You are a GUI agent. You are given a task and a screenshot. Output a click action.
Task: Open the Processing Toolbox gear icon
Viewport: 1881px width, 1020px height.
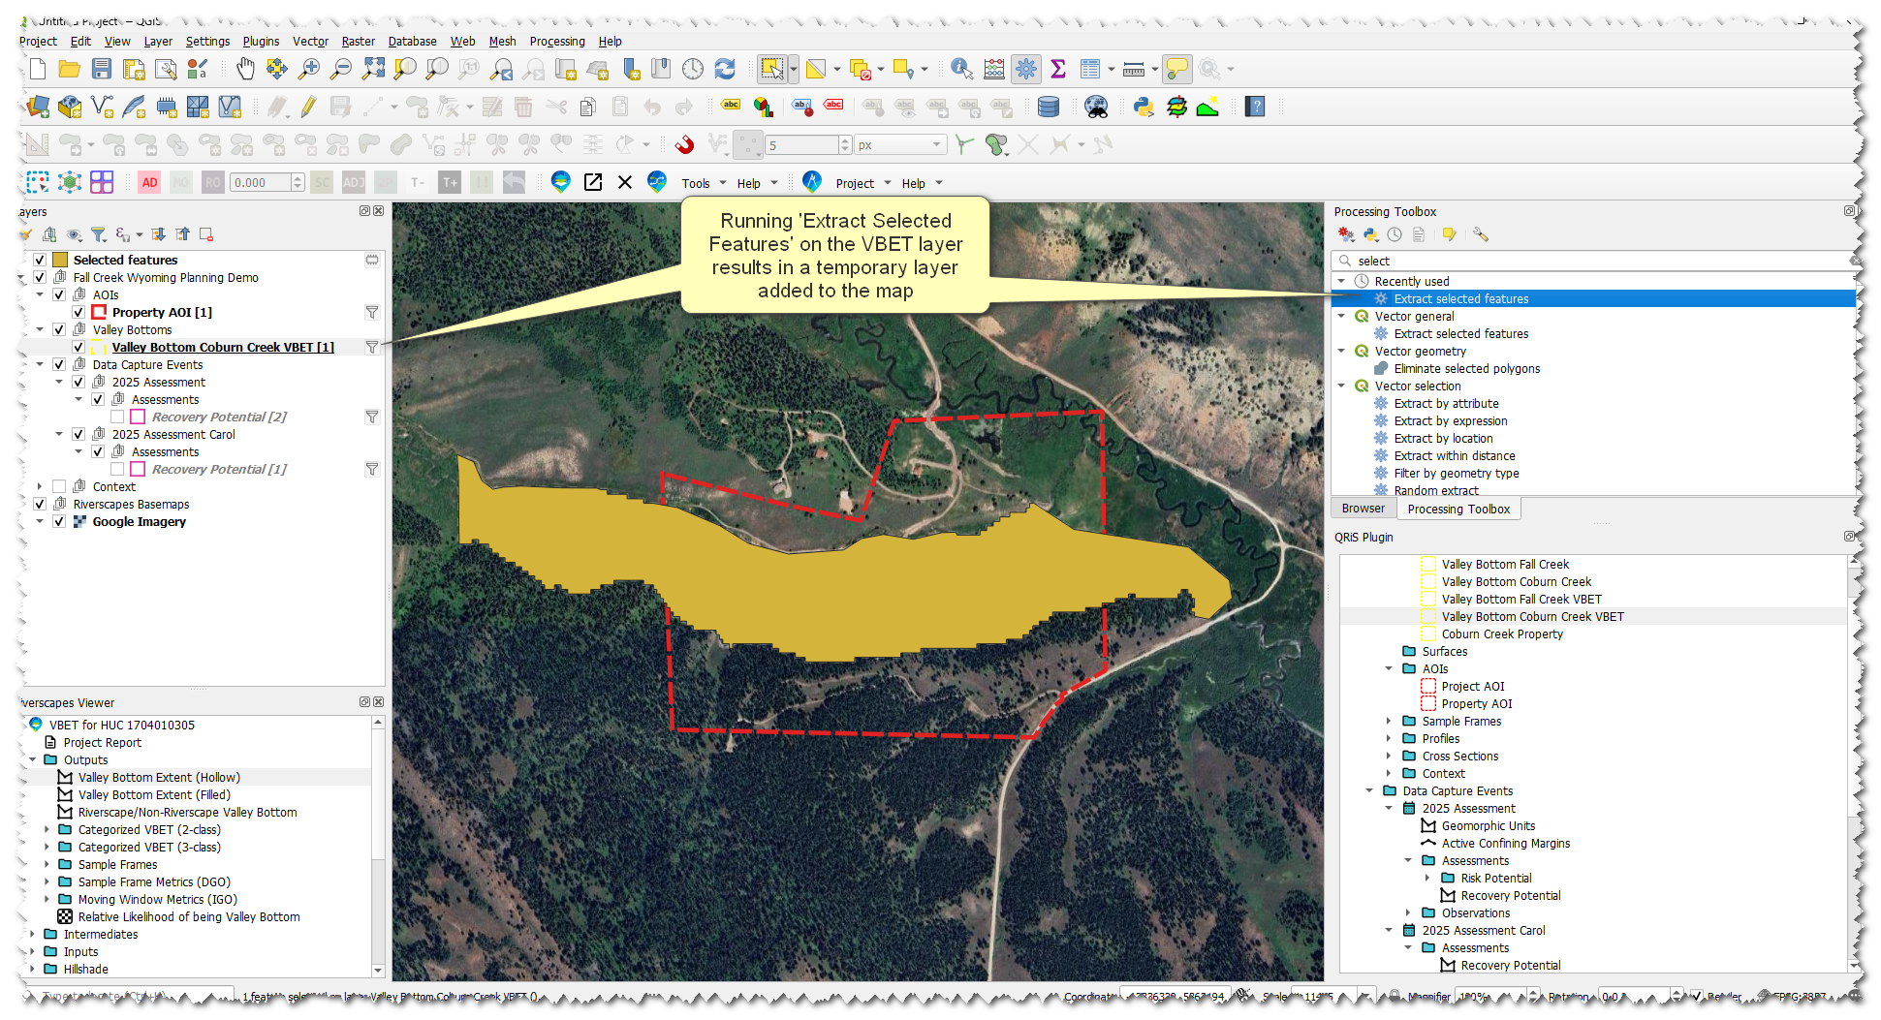(1025, 69)
